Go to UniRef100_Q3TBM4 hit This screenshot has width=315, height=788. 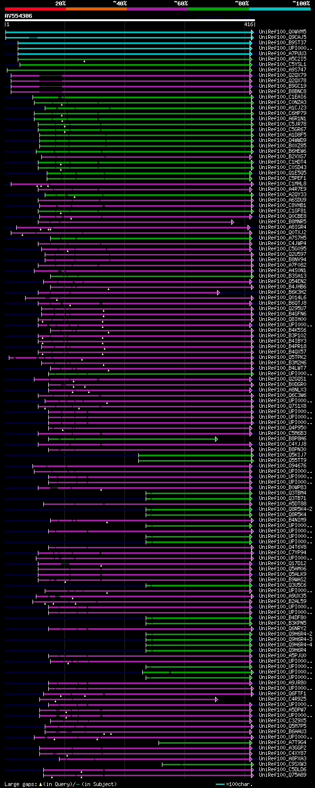[283, 493]
